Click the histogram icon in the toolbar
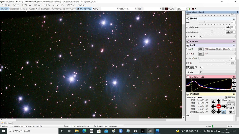This screenshot has height=134, width=239. click(x=190, y=9)
